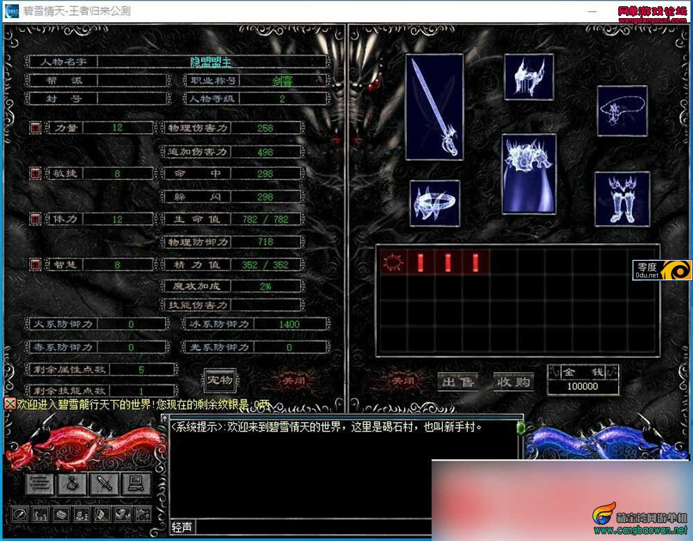Close the inventory panel with 关闭
This screenshot has height=541, width=693.
[403, 380]
